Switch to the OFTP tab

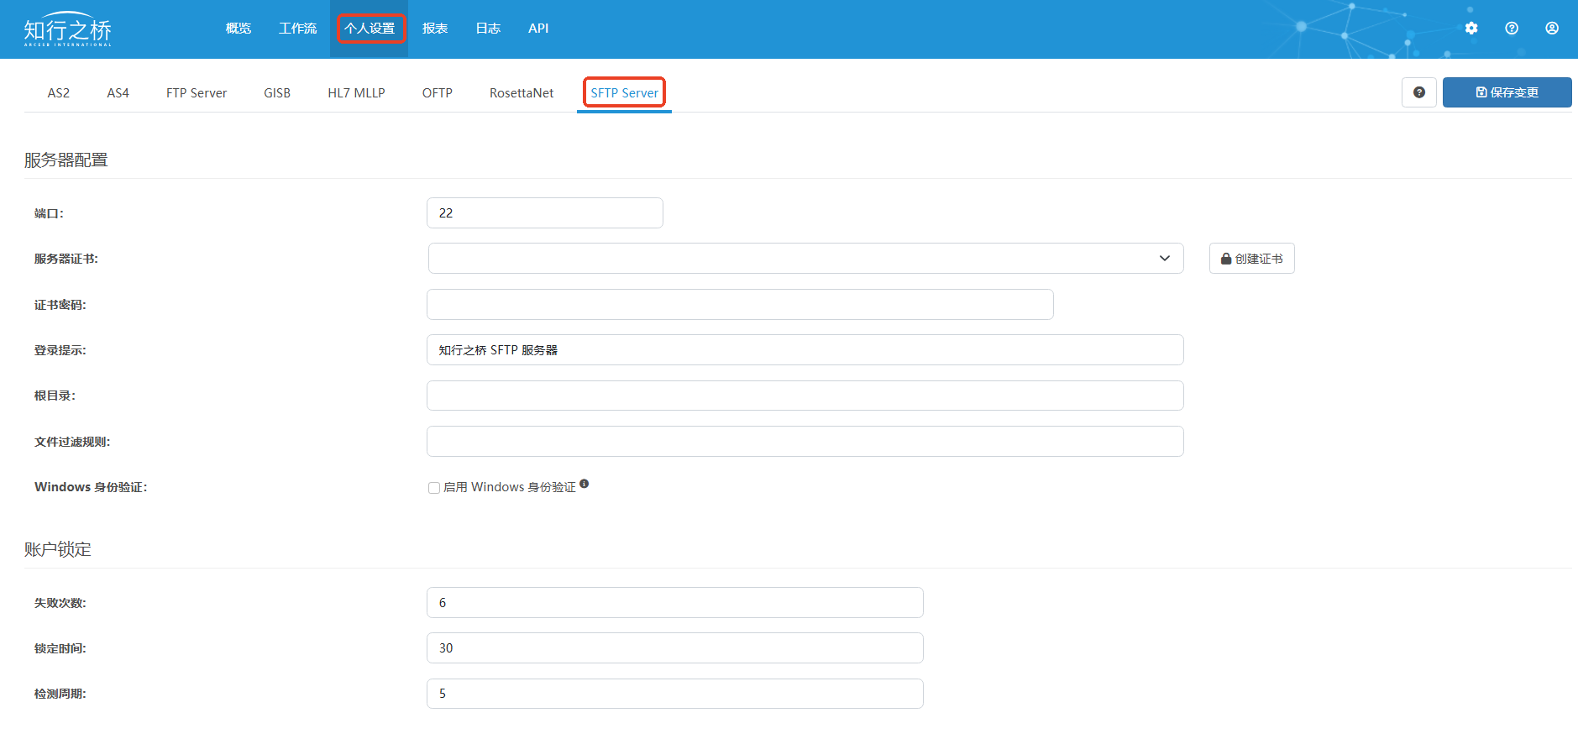(438, 93)
